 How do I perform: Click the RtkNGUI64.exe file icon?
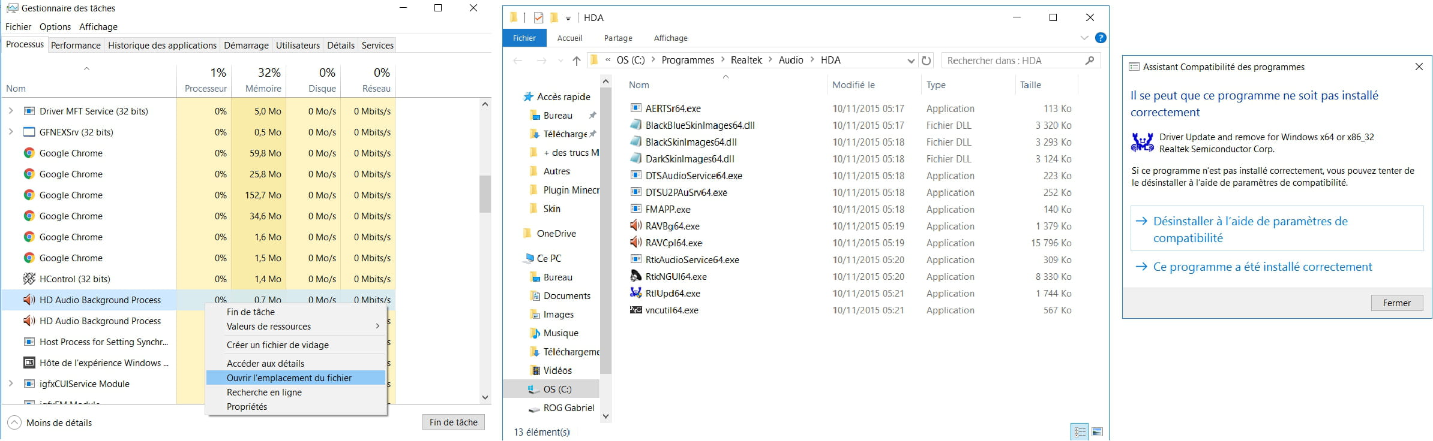pos(635,276)
